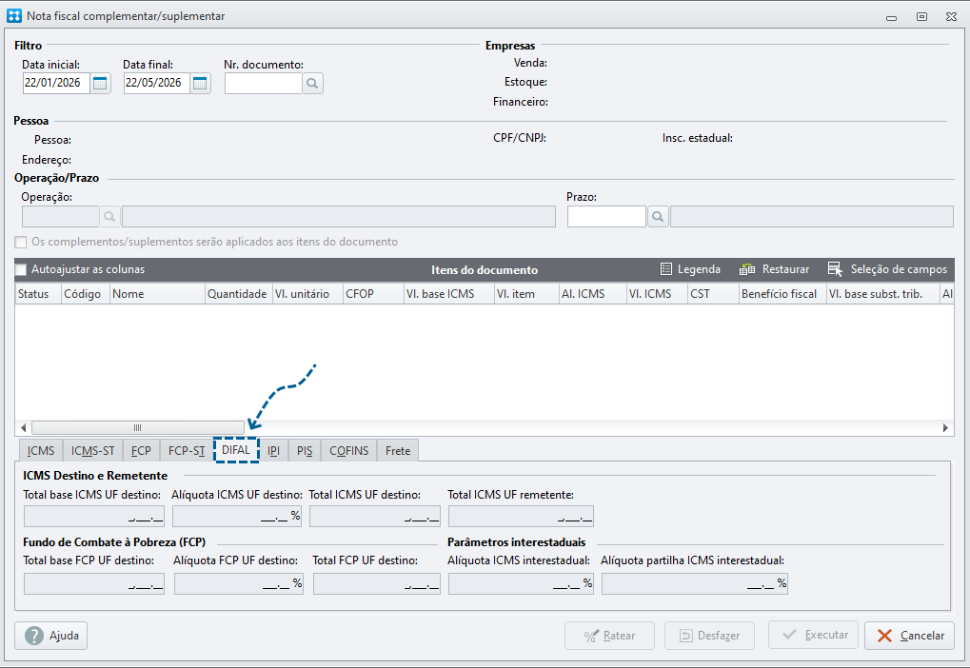The height and width of the screenshot is (668, 970).
Task: Switch to the ICMS-ST tab
Action: (x=92, y=451)
